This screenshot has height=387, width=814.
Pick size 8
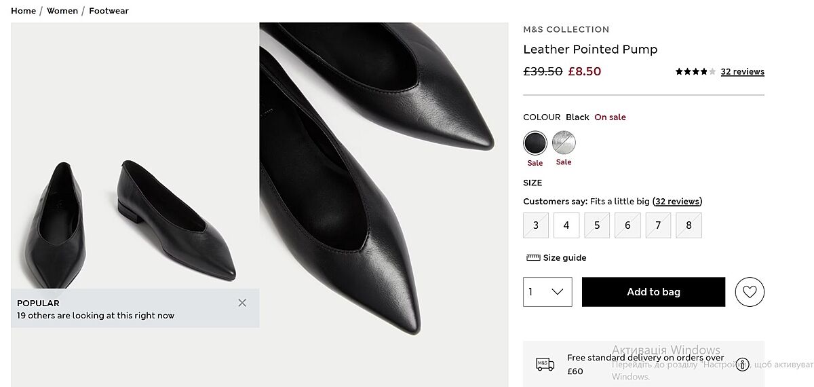pos(689,225)
